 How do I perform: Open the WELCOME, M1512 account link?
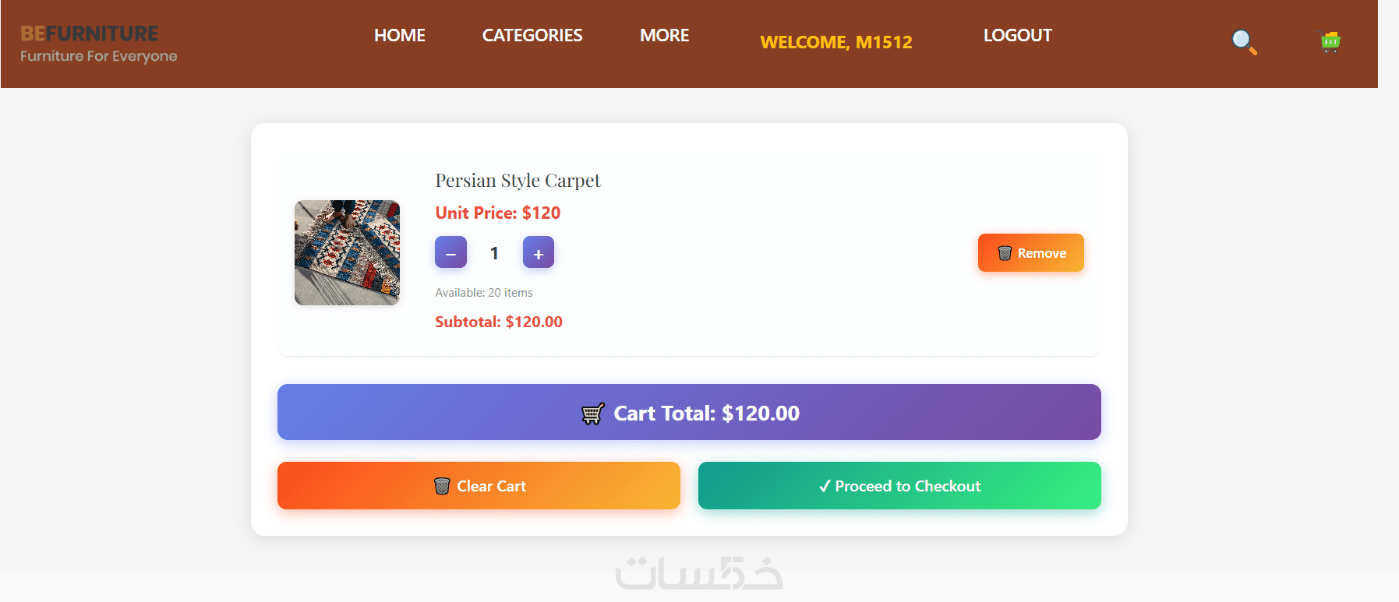[836, 42]
